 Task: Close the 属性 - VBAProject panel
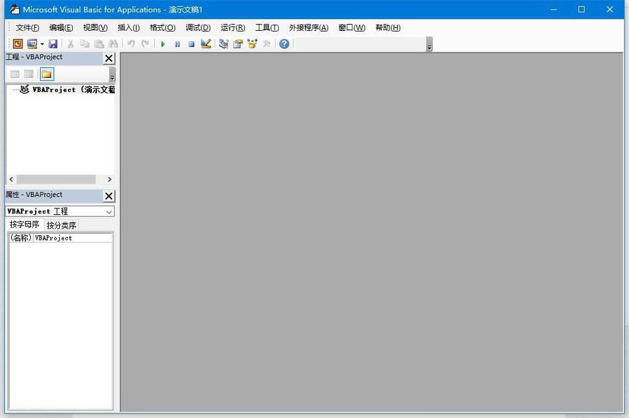[x=109, y=196]
